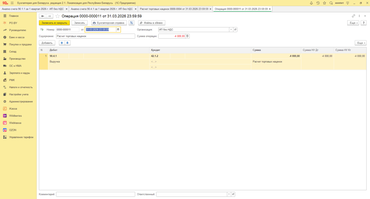This screenshot has width=370, height=199.
Task: Expand the Ответственный dropdown
Action: (229, 194)
